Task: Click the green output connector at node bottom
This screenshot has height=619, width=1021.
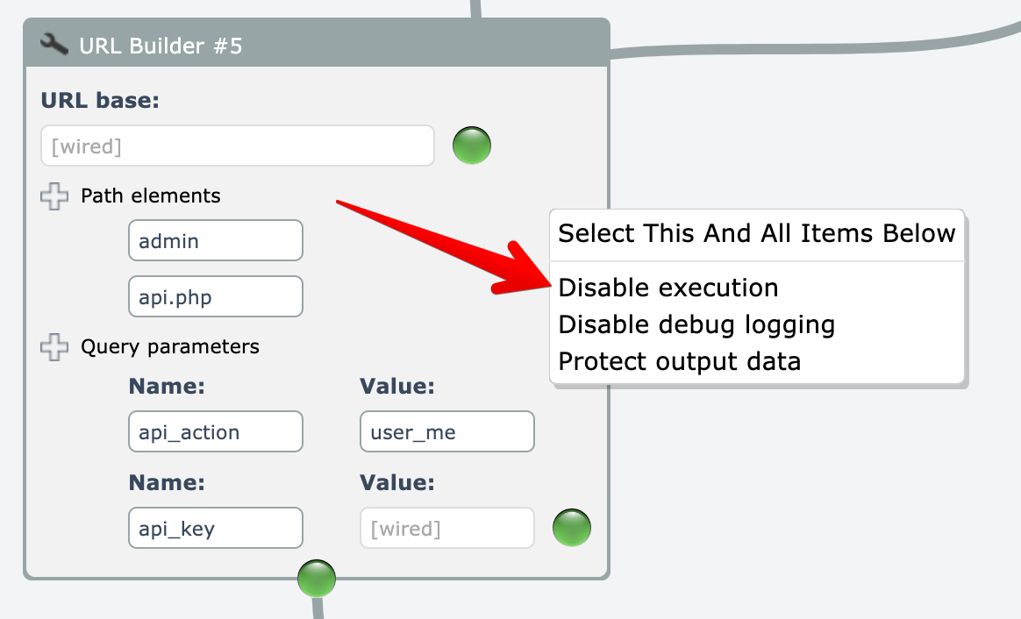Action: pos(317,579)
